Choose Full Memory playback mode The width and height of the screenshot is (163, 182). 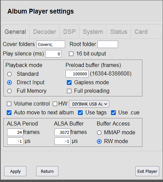pyautogui.click(x=9, y=91)
